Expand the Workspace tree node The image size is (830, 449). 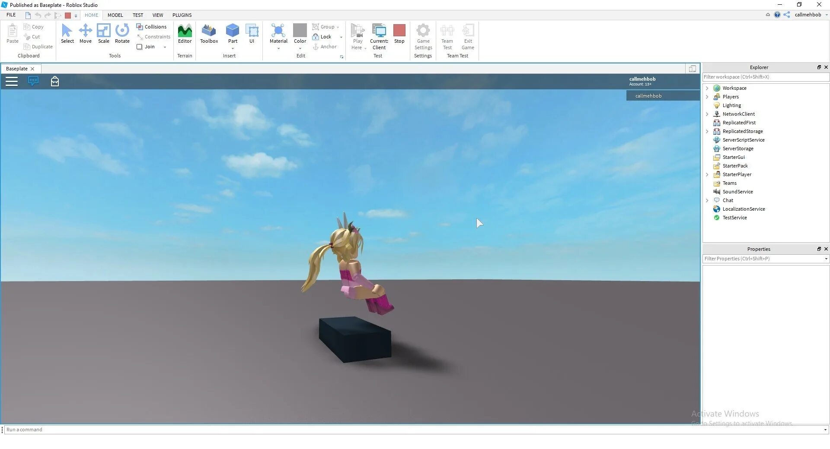707,88
